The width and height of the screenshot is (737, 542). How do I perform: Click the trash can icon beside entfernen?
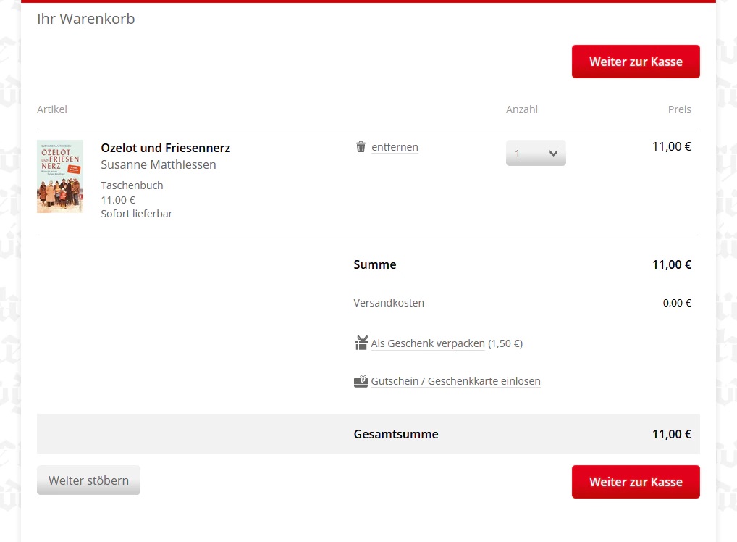pyautogui.click(x=361, y=147)
